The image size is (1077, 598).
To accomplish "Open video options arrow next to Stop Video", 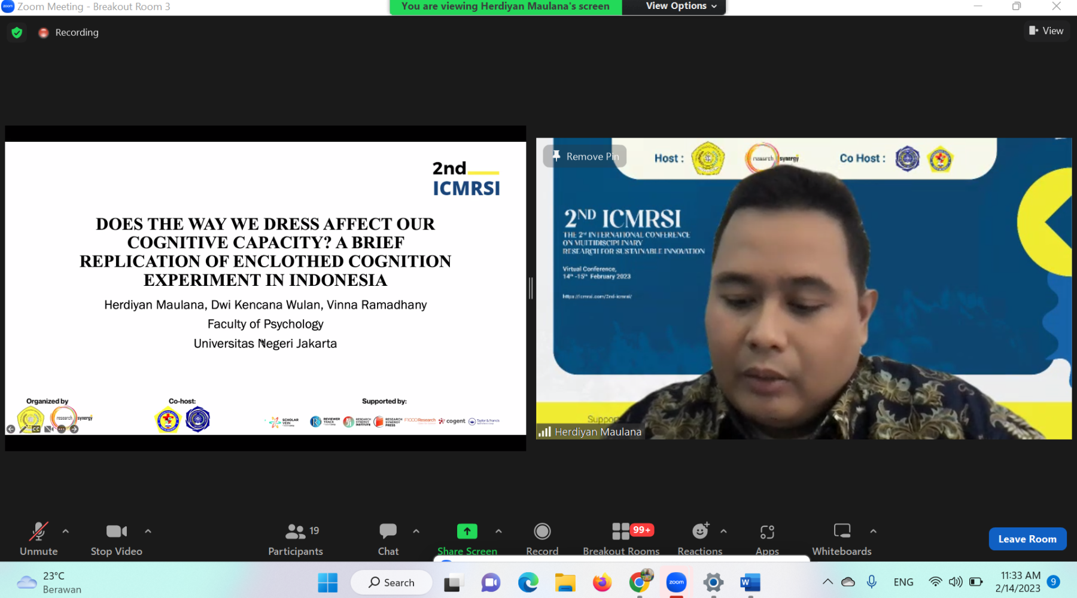I will pos(148,531).
